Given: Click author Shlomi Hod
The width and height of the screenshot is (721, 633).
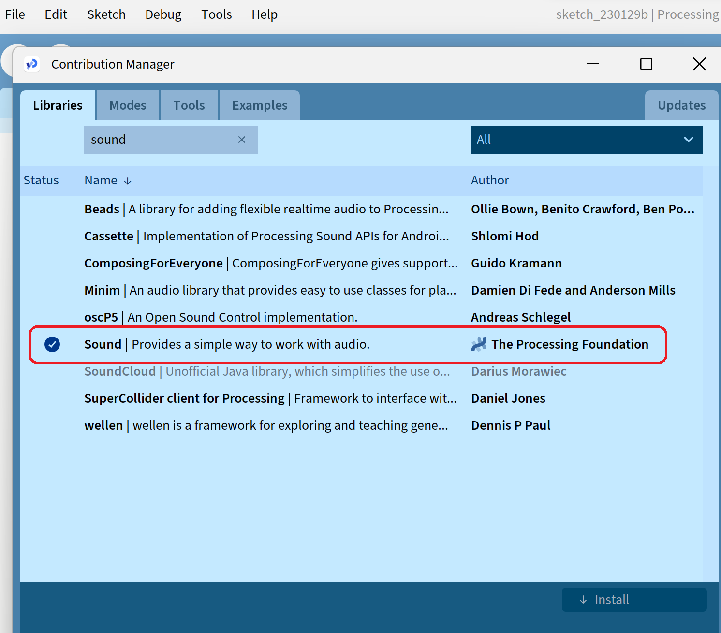Looking at the screenshot, I should pos(505,236).
